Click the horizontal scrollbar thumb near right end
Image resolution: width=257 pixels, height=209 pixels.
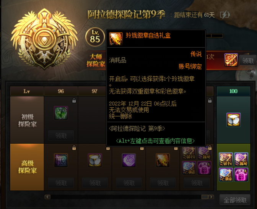tap(205, 197)
